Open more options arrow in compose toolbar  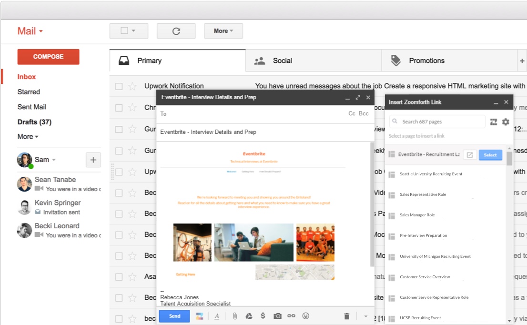pos(365,316)
